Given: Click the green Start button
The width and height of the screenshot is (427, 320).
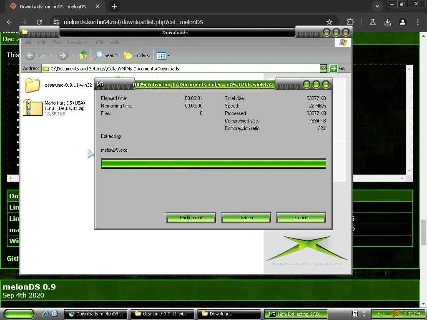Looking at the screenshot, I should pyautogui.click(x=19, y=314).
